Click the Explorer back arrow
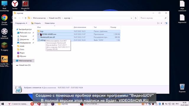This screenshot has height=106, width=189. pos(15,18)
